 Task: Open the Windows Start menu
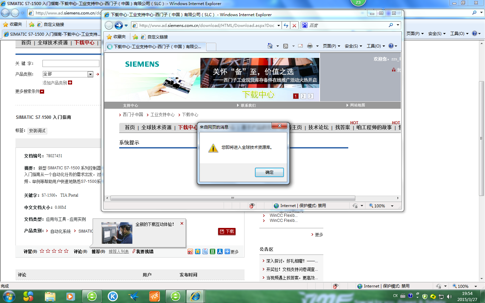tap(9, 296)
